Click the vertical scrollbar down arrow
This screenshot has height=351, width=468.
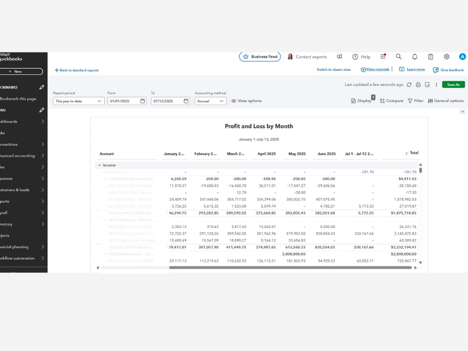tap(421, 263)
